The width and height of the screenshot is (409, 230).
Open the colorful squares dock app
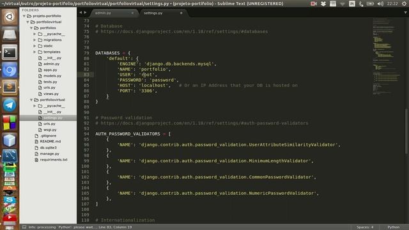10,123
